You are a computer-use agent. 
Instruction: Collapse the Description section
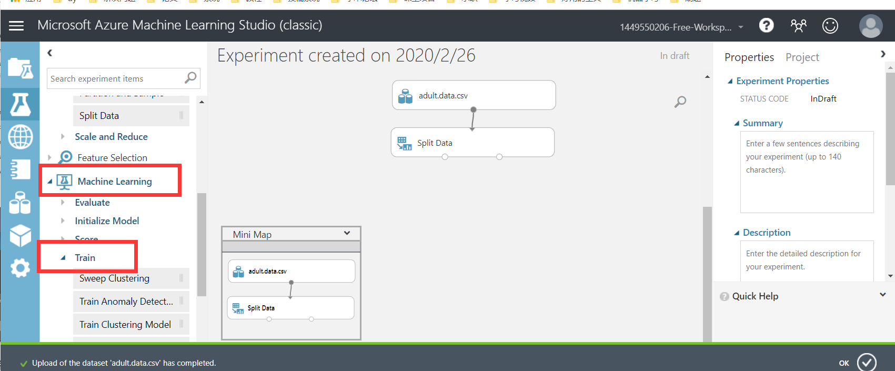[x=737, y=233]
